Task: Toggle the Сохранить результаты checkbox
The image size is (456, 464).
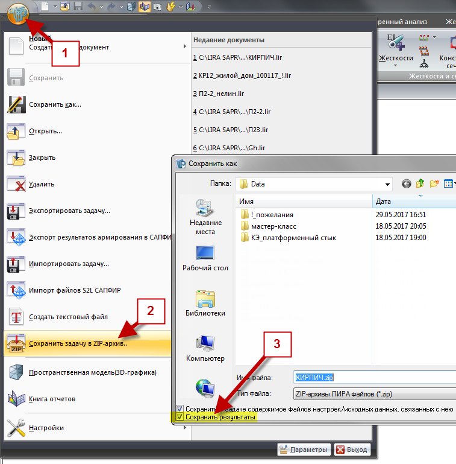Action: pyautogui.click(x=180, y=417)
